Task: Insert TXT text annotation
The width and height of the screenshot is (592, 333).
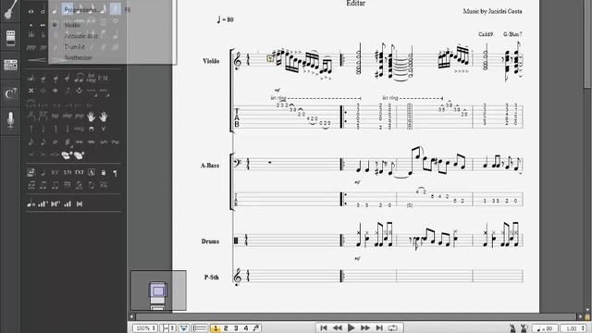Action: tap(79, 173)
